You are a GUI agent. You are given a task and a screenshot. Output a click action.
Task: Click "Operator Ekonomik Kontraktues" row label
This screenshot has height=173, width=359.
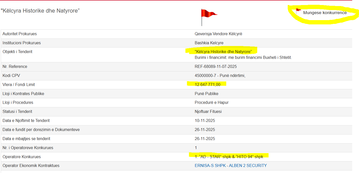(31, 166)
